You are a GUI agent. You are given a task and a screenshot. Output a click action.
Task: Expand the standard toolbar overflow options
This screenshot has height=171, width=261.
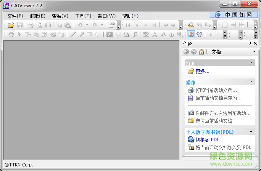118,25
